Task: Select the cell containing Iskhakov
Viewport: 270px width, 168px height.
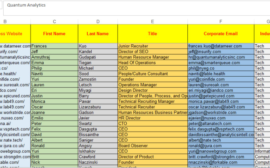Action: pyautogui.click(x=98, y=151)
